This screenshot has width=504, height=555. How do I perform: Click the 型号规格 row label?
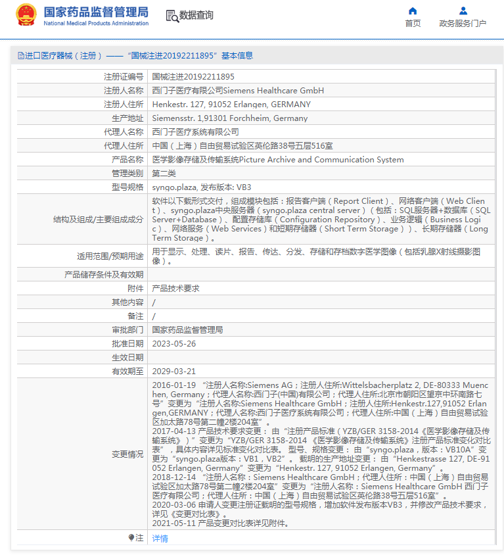click(127, 187)
